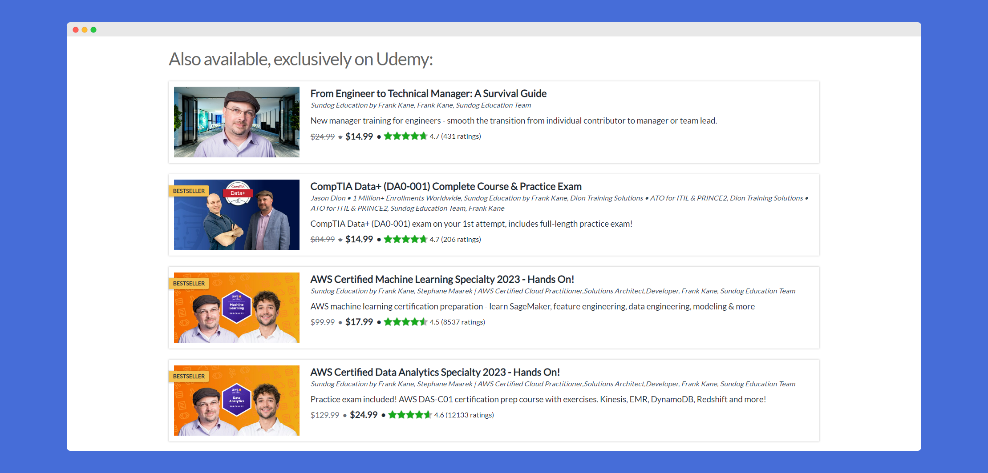Click the 4.7 (431 ratings) text
988x473 pixels.
click(455, 136)
